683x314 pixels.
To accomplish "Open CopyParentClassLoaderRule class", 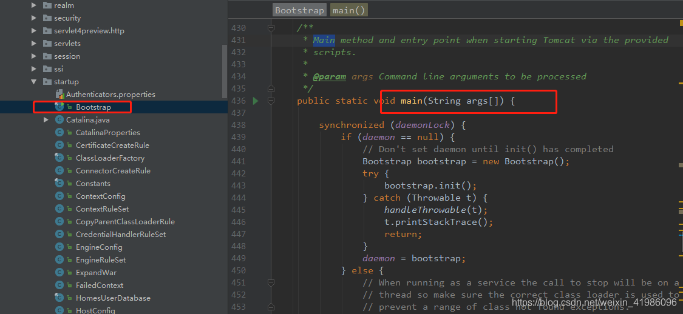I will click(x=126, y=222).
